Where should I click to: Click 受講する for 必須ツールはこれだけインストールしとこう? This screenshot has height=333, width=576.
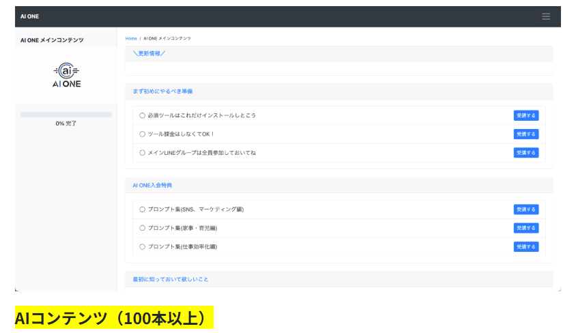pos(526,115)
